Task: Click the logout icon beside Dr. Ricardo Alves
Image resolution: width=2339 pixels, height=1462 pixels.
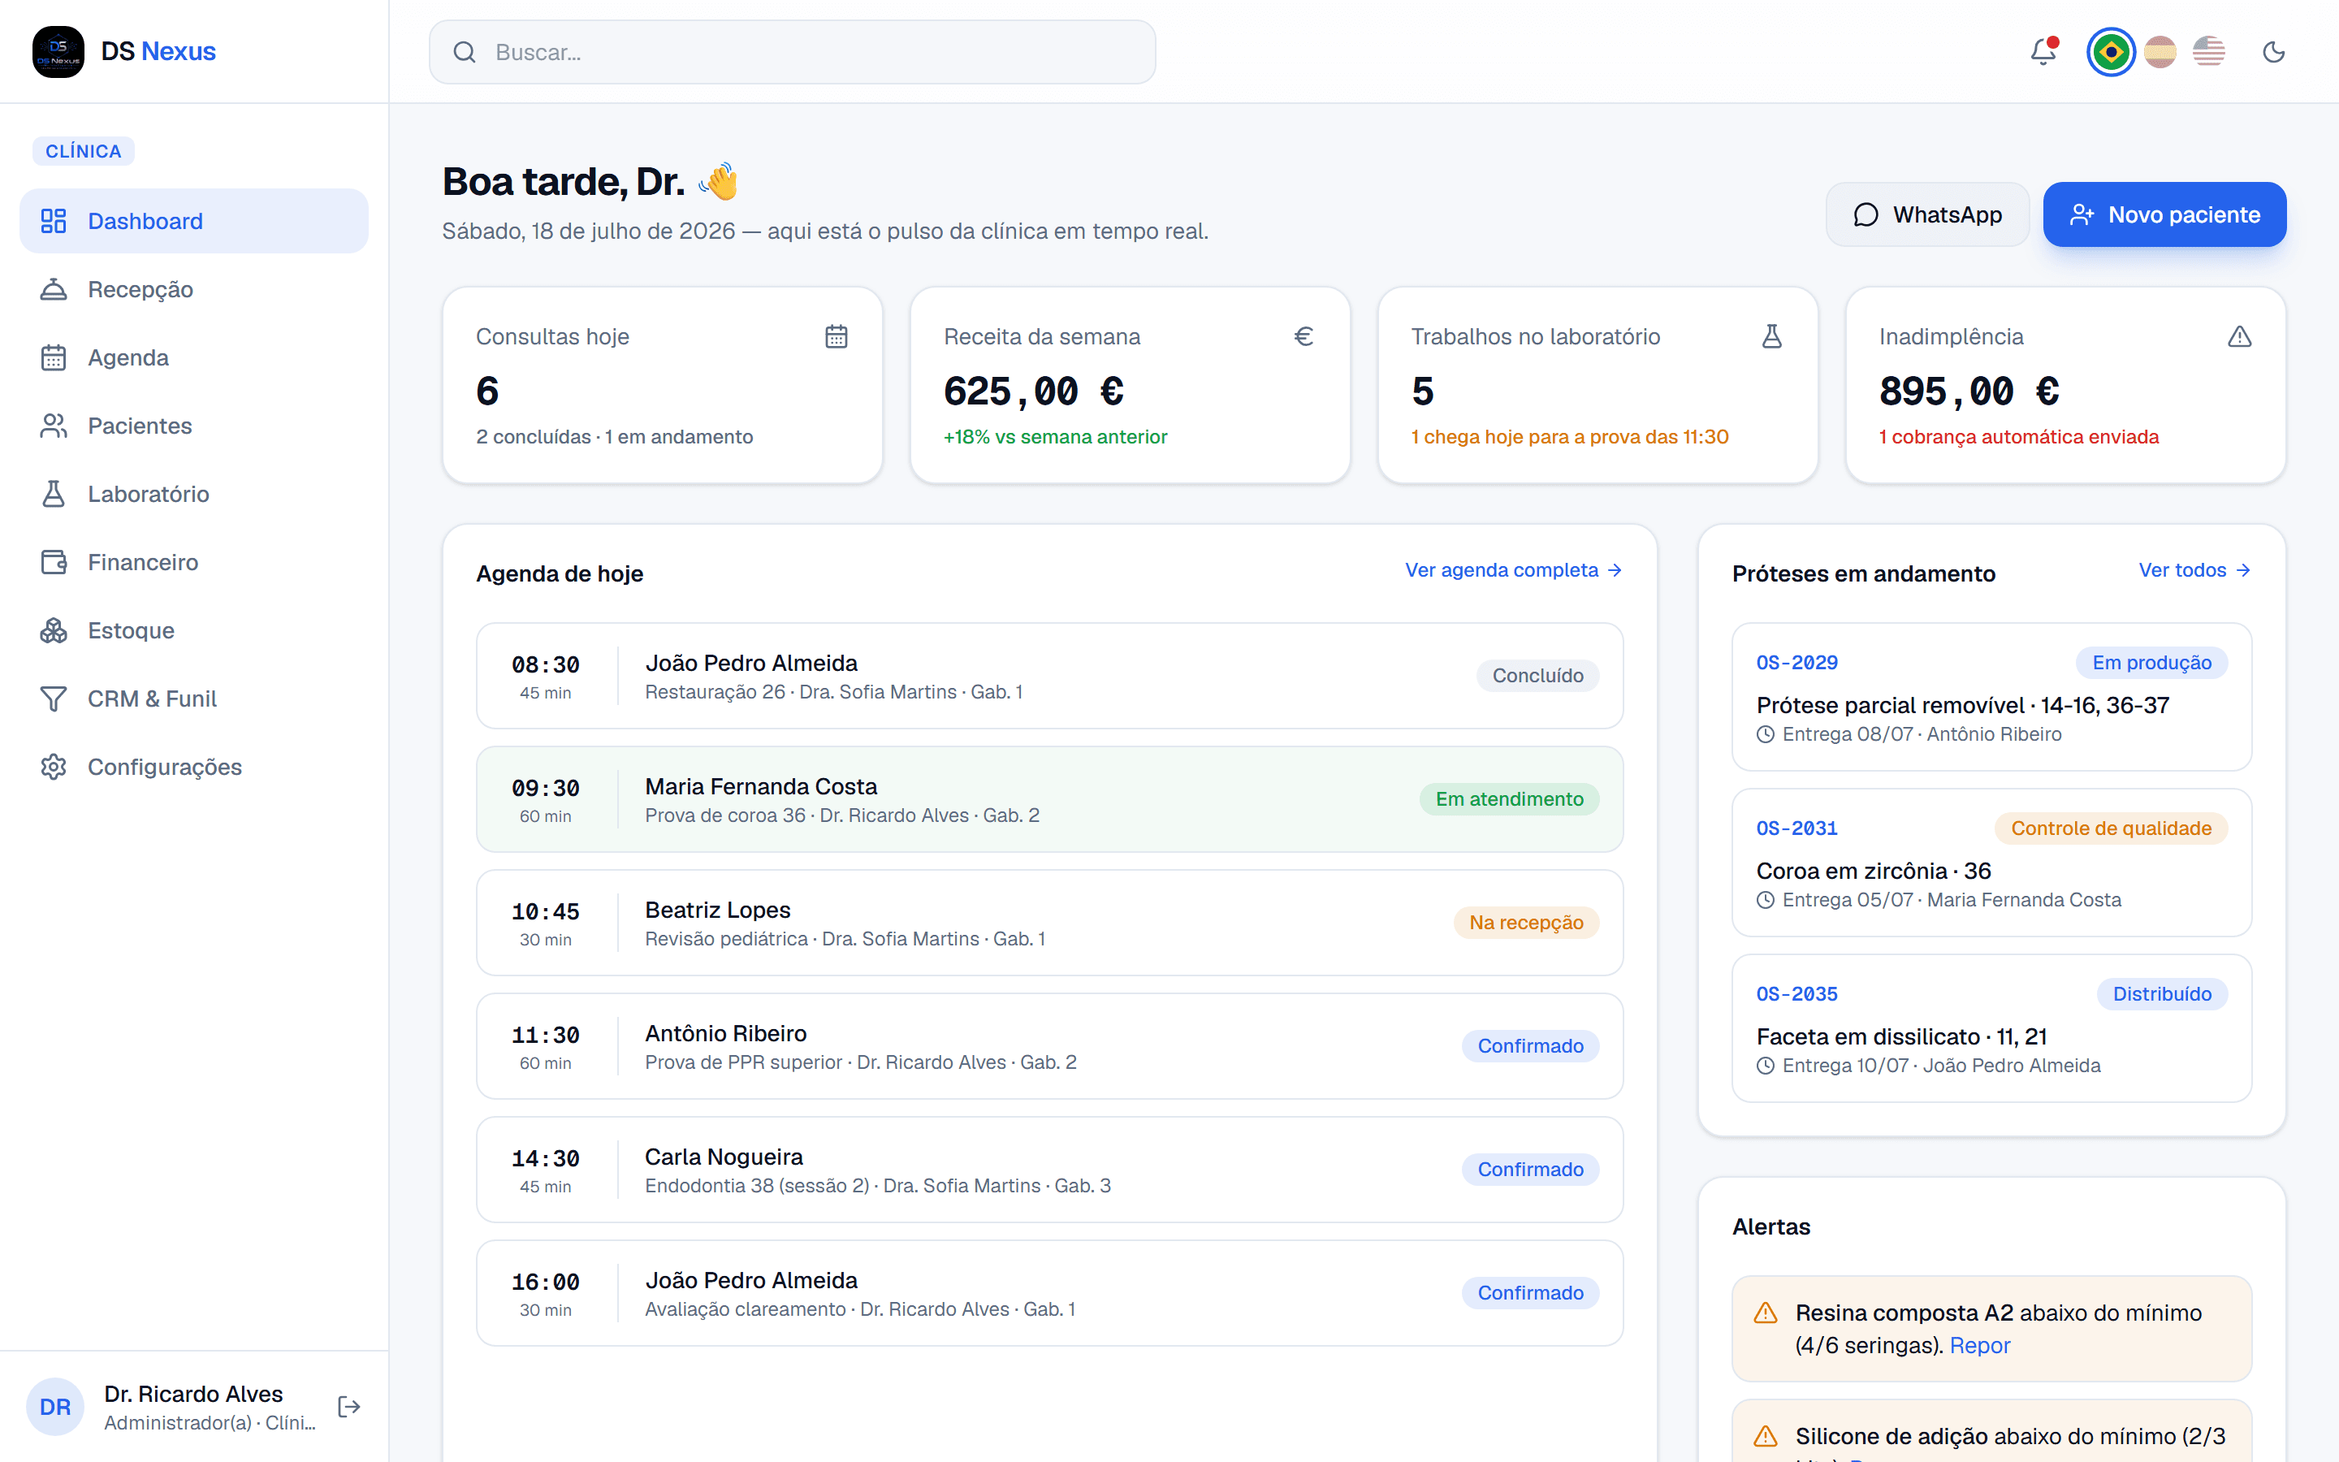Action: click(x=349, y=1407)
